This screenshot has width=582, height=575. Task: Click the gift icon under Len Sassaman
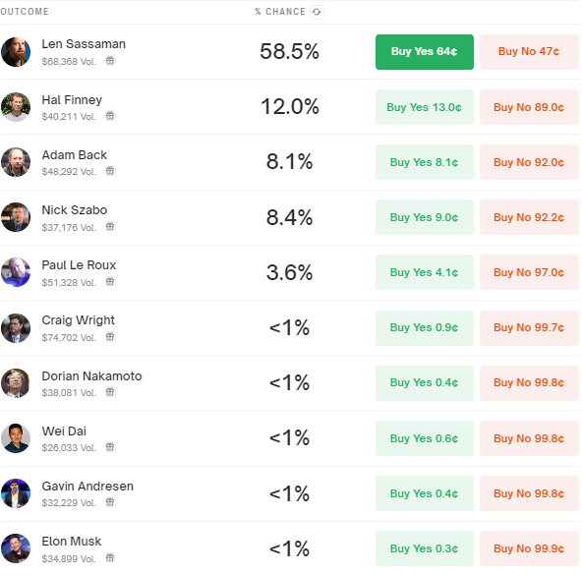coord(110,61)
